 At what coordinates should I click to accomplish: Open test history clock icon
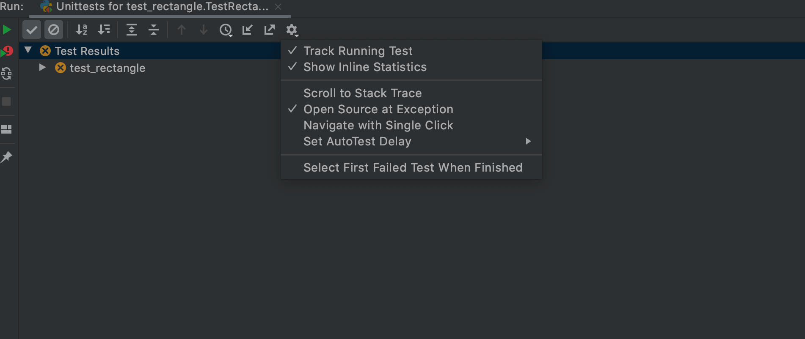click(x=226, y=30)
